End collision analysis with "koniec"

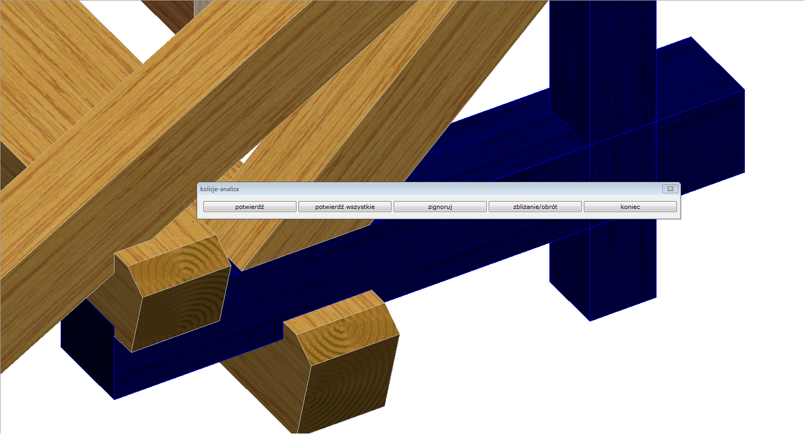point(630,207)
